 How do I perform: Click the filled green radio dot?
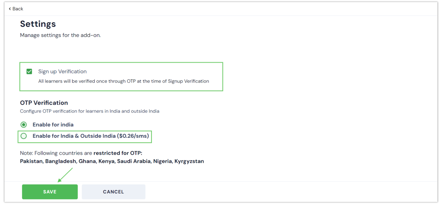coord(24,125)
